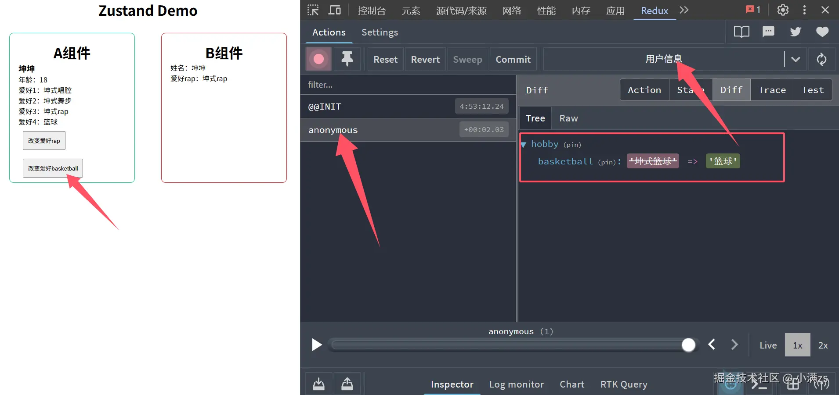
Task: Play the action replay
Action: click(317, 345)
